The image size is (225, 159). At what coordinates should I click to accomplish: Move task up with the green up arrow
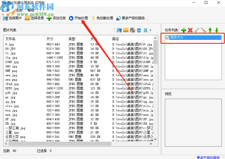pos(210,30)
